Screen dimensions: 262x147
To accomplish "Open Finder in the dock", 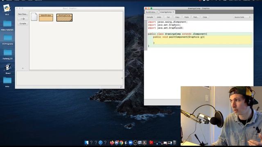I will pyautogui.click(x=86, y=143).
